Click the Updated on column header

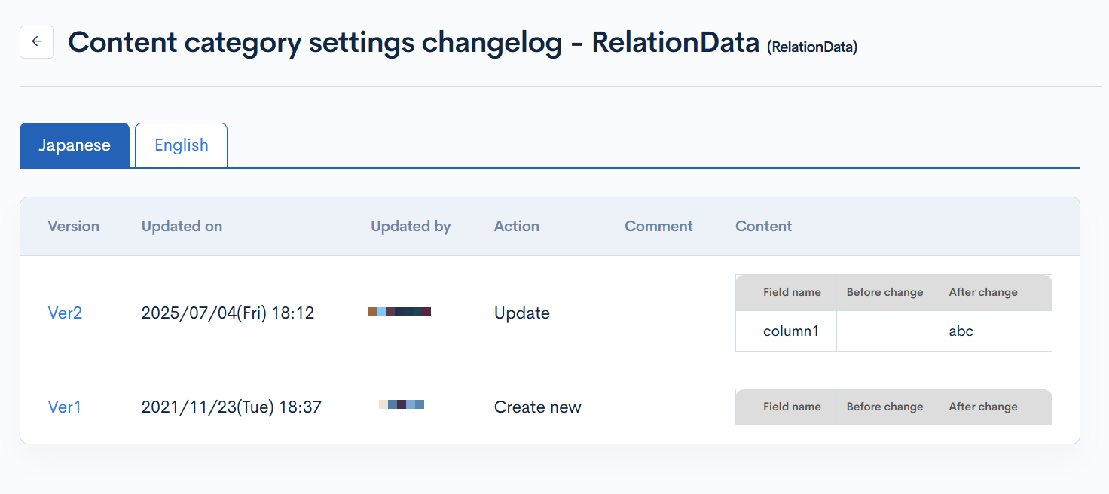[x=182, y=227]
